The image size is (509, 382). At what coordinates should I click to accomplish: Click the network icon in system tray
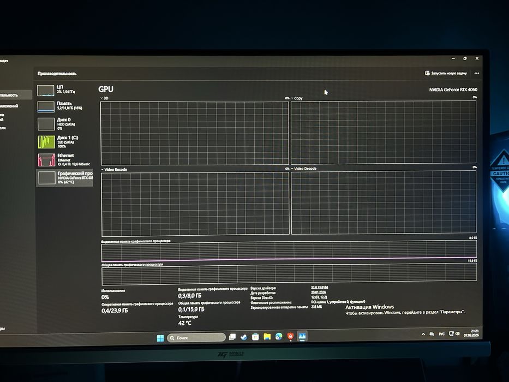(x=451, y=333)
